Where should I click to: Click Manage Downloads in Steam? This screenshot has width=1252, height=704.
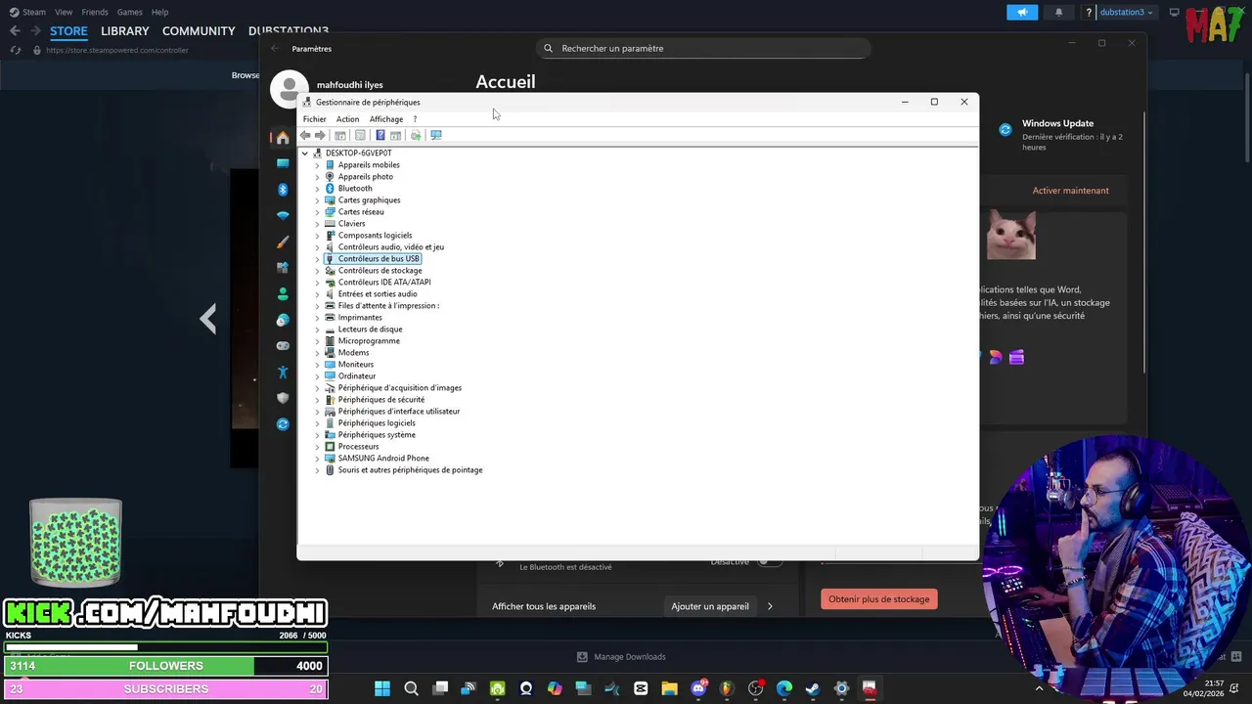click(621, 657)
